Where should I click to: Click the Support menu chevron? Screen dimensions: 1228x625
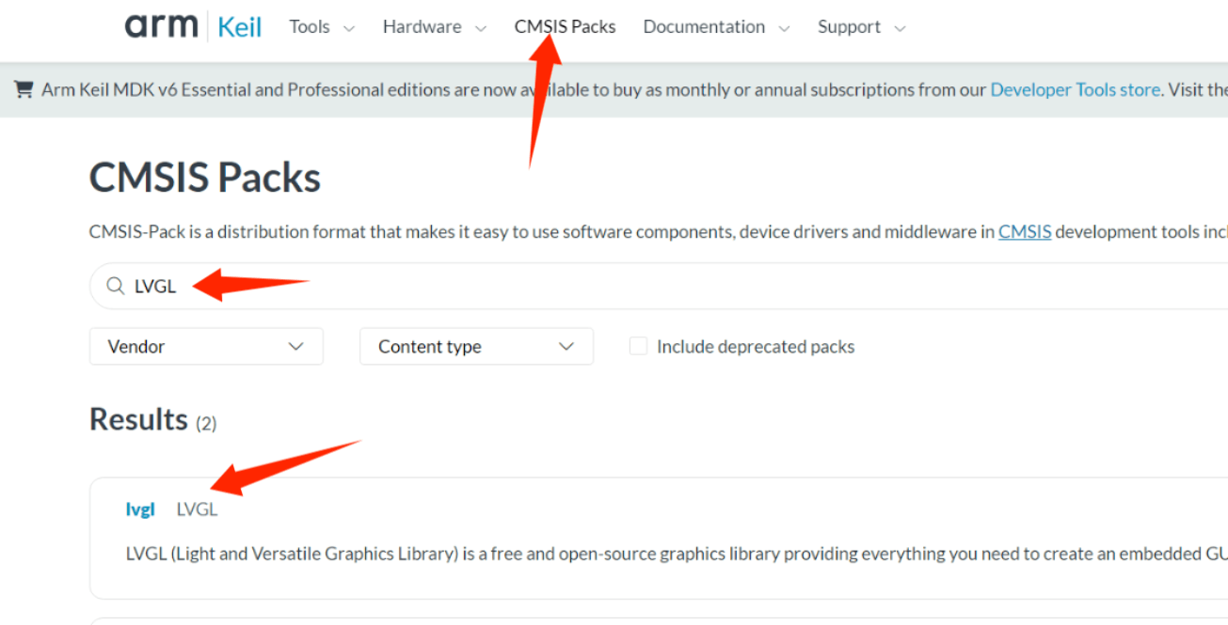[x=900, y=29]
